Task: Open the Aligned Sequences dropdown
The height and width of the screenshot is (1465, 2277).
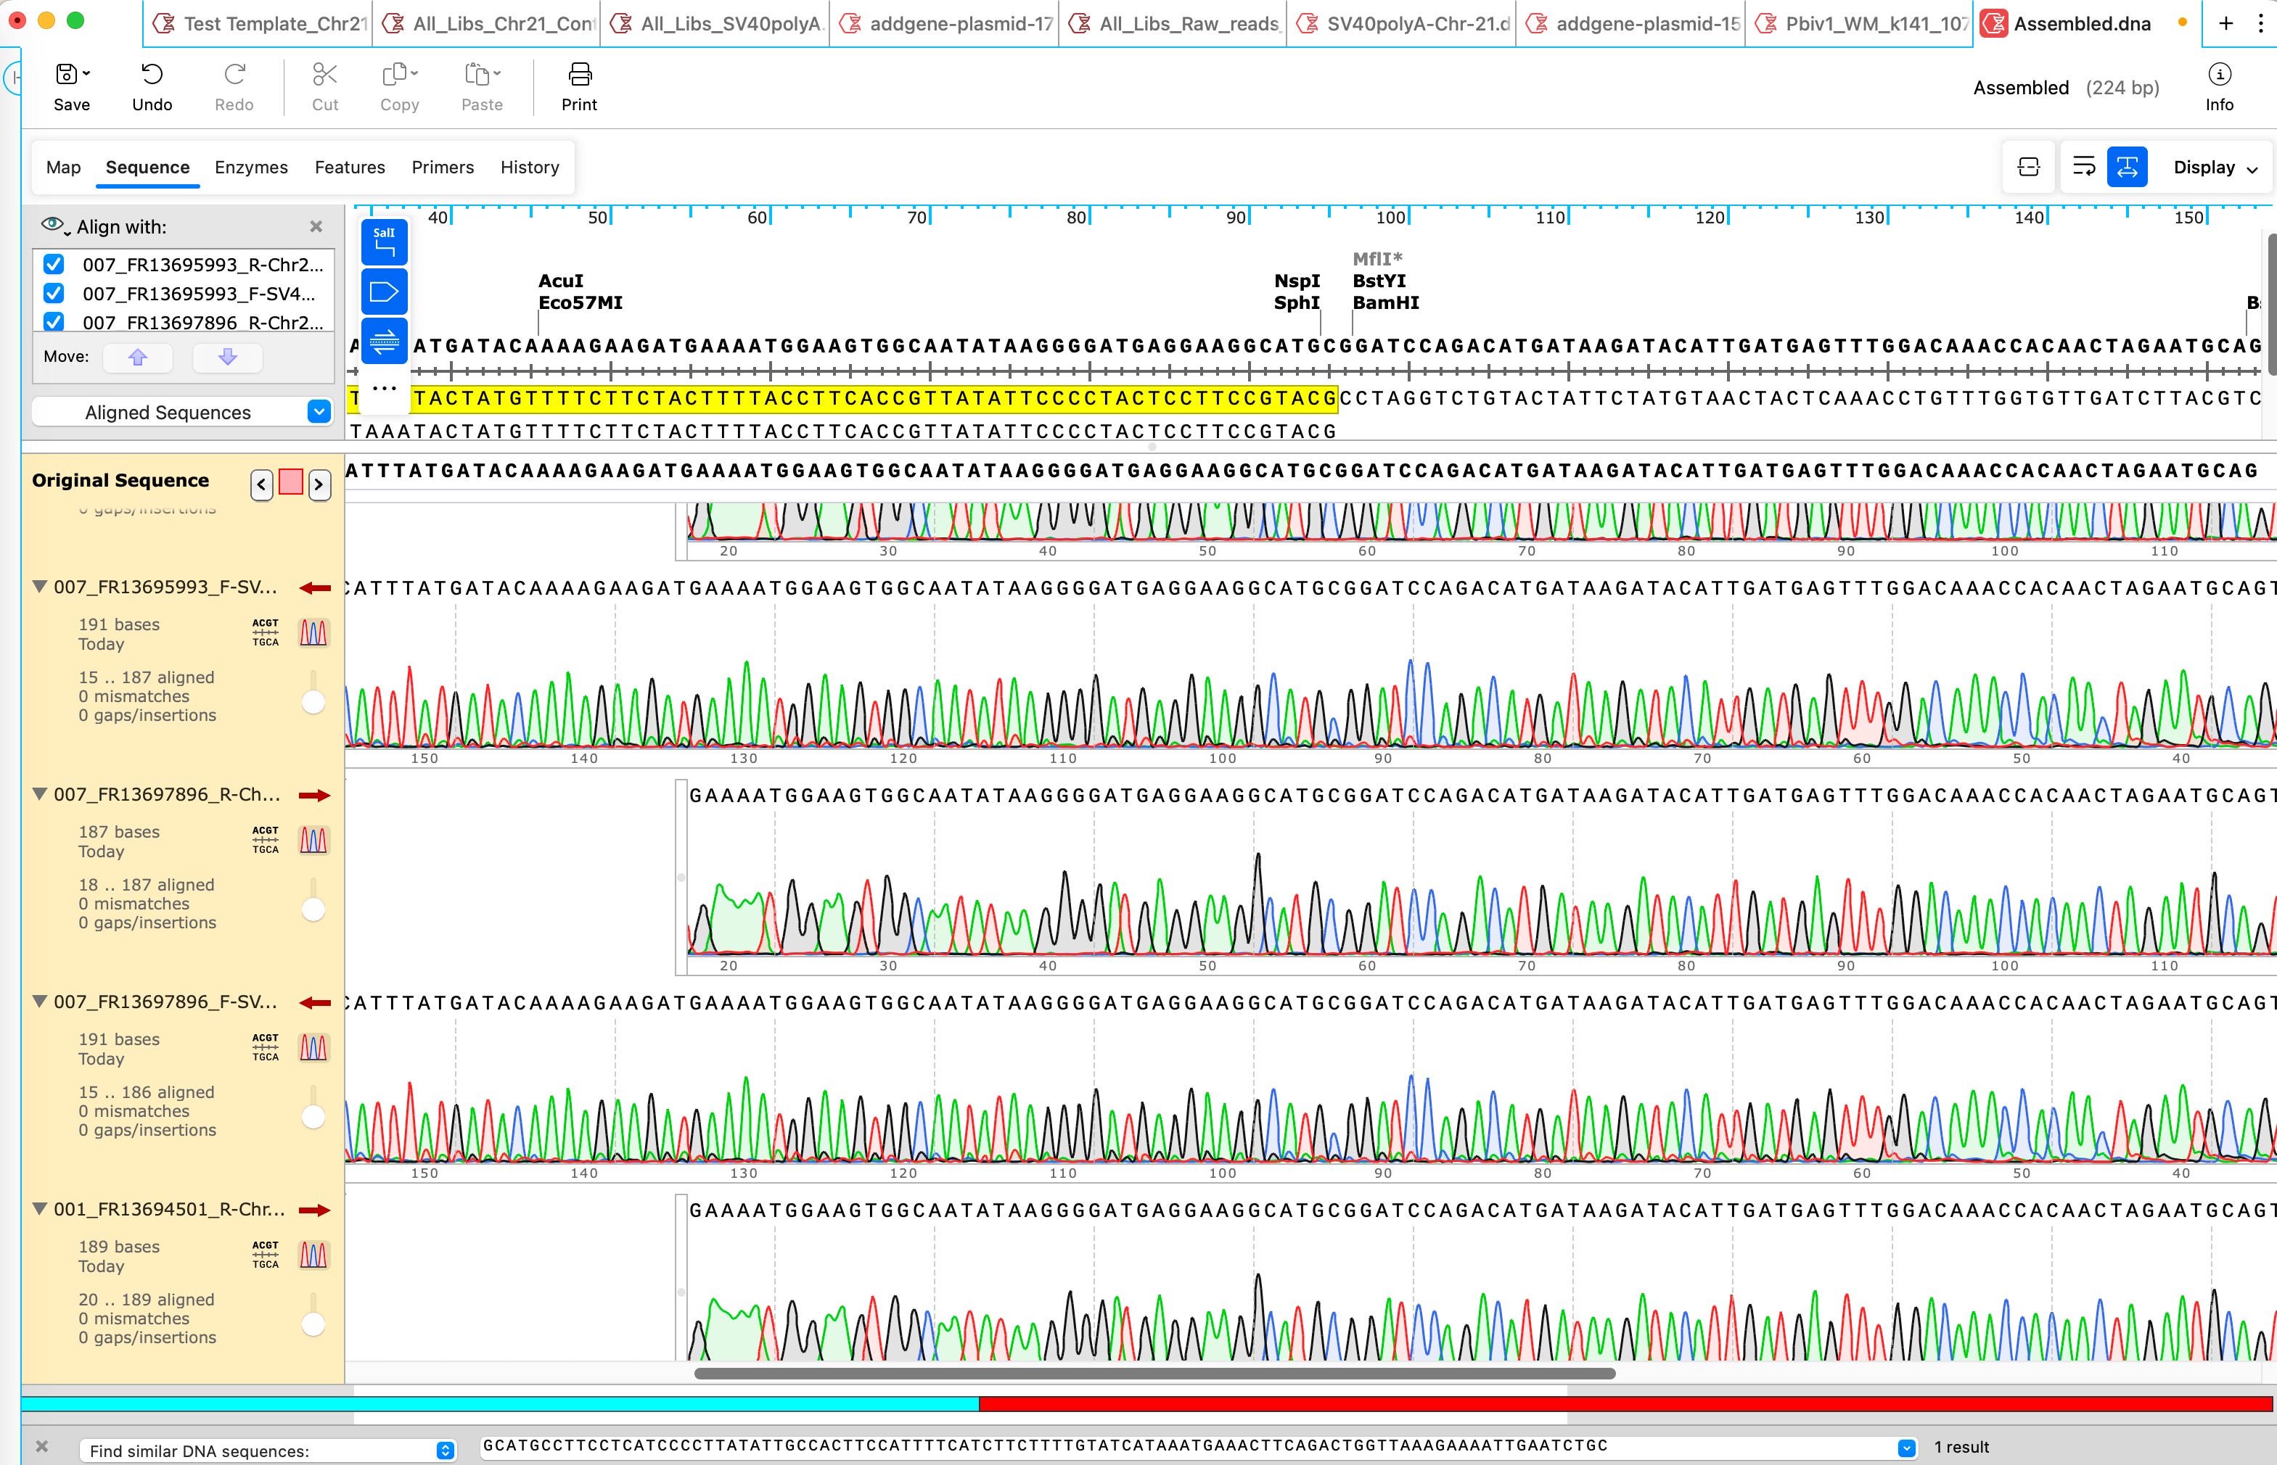Action: point(319,412)
